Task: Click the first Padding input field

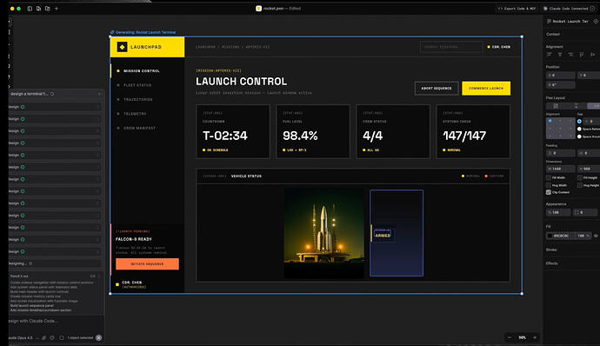Action: coord(561,153)
